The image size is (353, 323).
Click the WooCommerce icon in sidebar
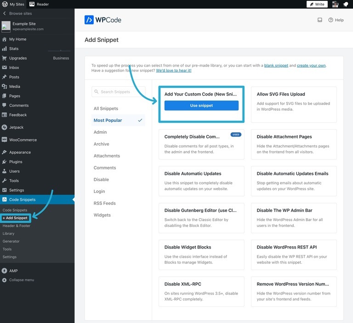pyautogui.click(x=4, y=140)
